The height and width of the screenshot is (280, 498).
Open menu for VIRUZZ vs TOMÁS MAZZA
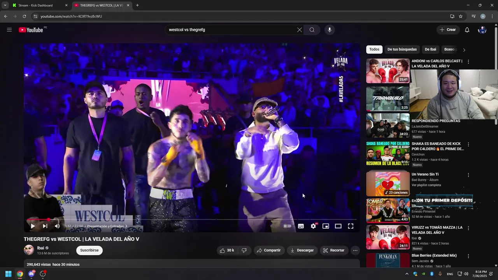click(x=468, y=228)
